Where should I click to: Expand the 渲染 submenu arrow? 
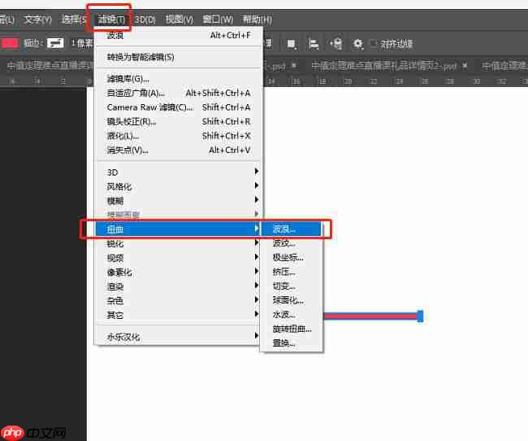coord(256,286)
